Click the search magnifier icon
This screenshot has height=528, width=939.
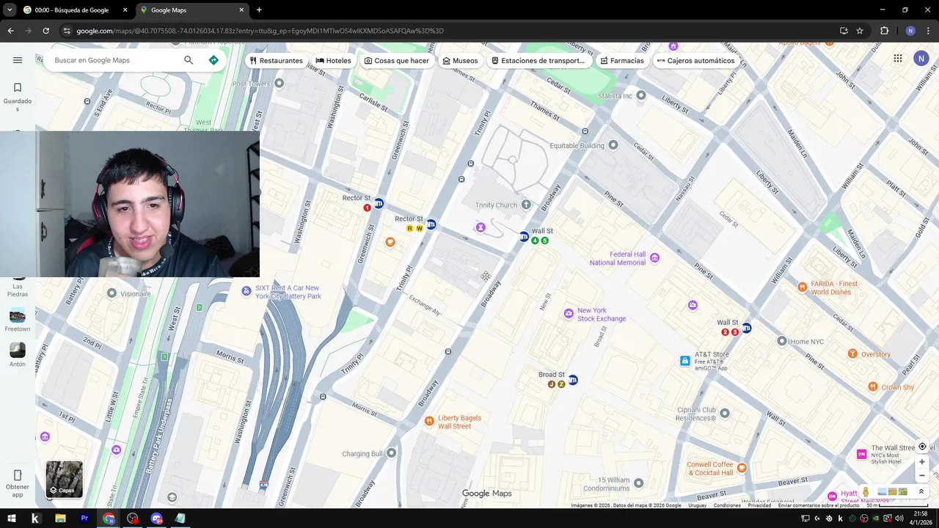(189, 60)
